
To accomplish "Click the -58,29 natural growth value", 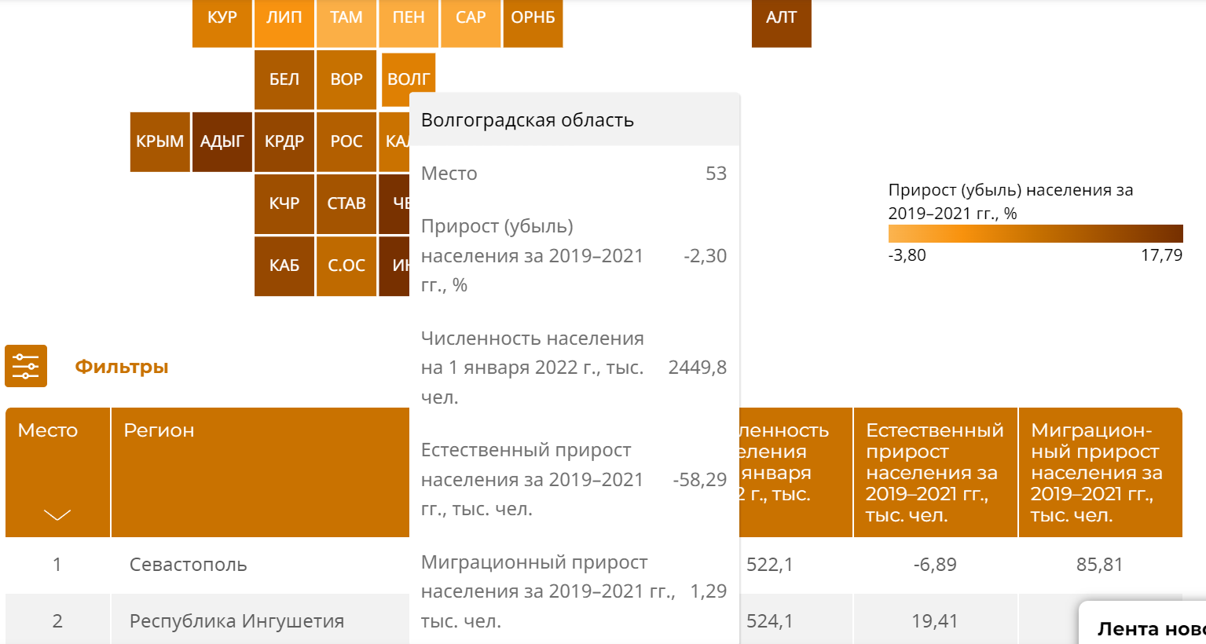I will tap(700, 480).
